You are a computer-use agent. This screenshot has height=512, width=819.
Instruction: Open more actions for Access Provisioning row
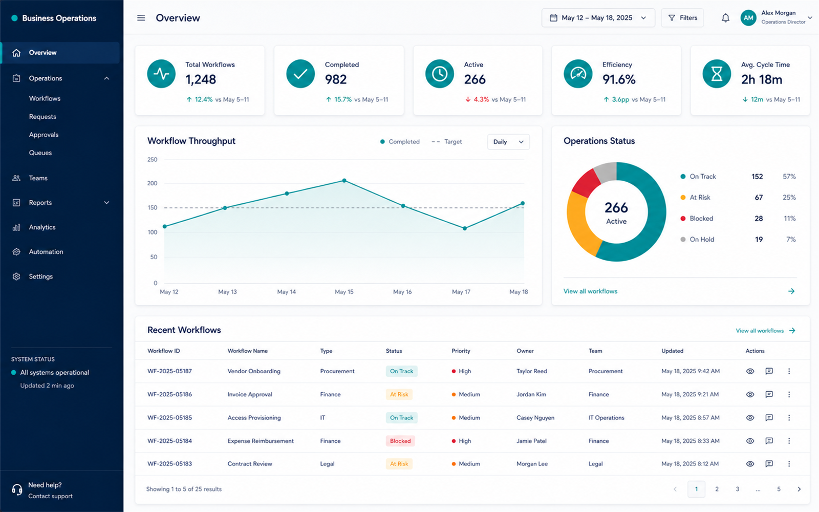click(789, 418)
